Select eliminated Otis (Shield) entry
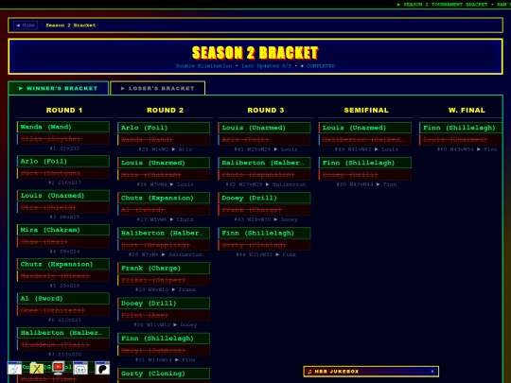511x383 pixels. tap(63, 207)
